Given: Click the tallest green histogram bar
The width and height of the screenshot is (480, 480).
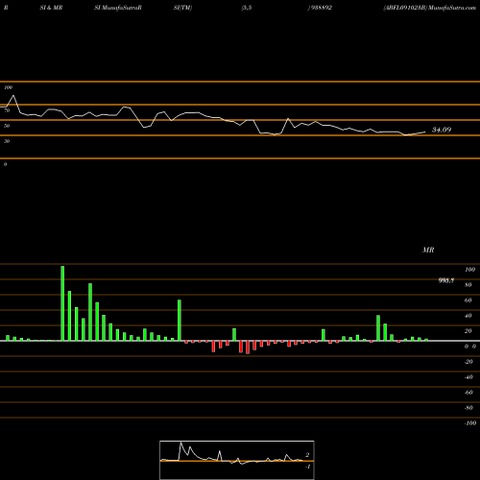Looking at the screenshot, I should [62, 303].
